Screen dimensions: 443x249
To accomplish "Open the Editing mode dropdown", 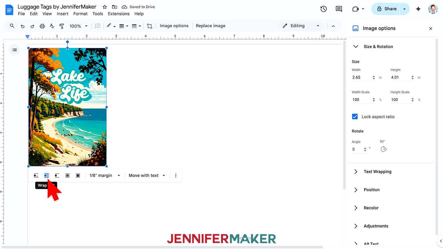I will click(301, 26).
